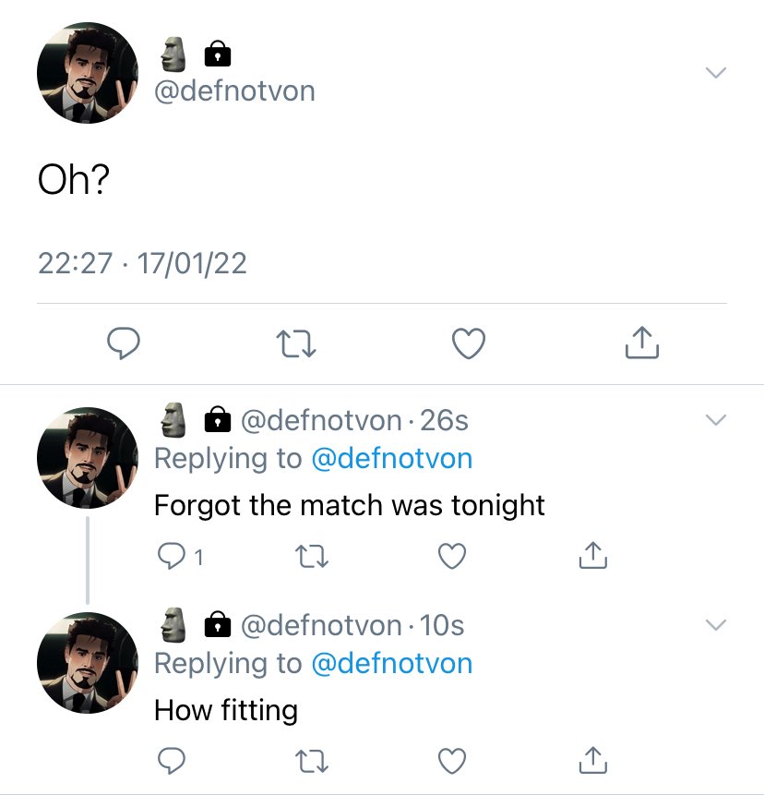Share the "Oh?" tweet
764x795 pixels.
642,343
